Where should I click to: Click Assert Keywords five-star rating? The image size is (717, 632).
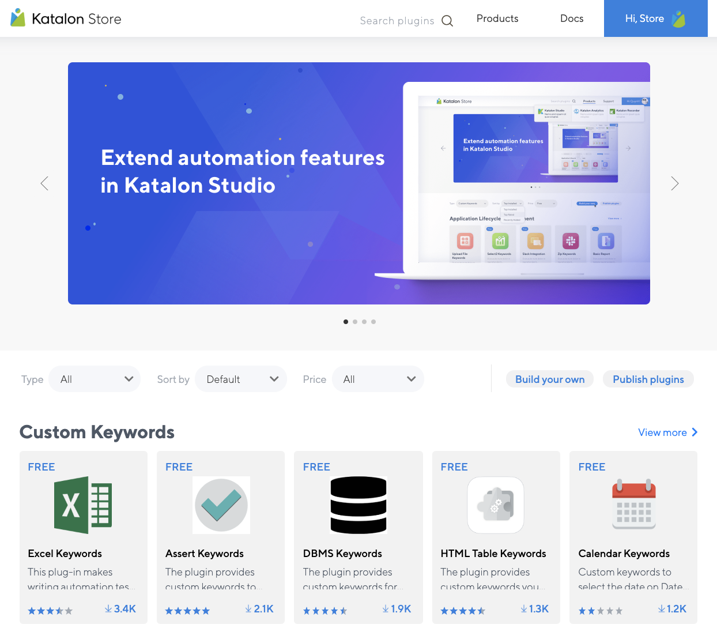(187, 611)
